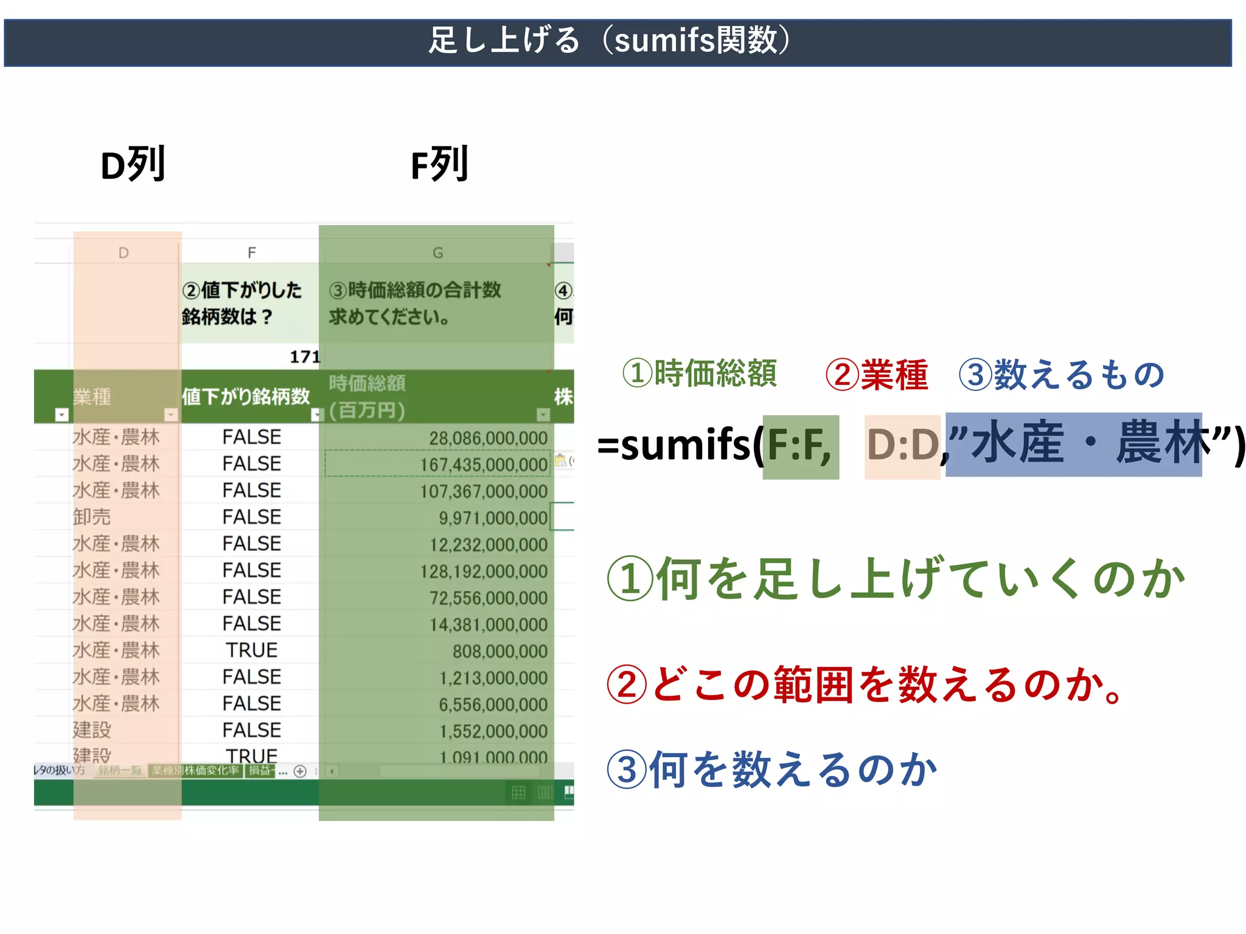The height and width of the screenshot is (934, 1246).
Task: Select the cell with 1,552,000,000
Action: [437, 731]
